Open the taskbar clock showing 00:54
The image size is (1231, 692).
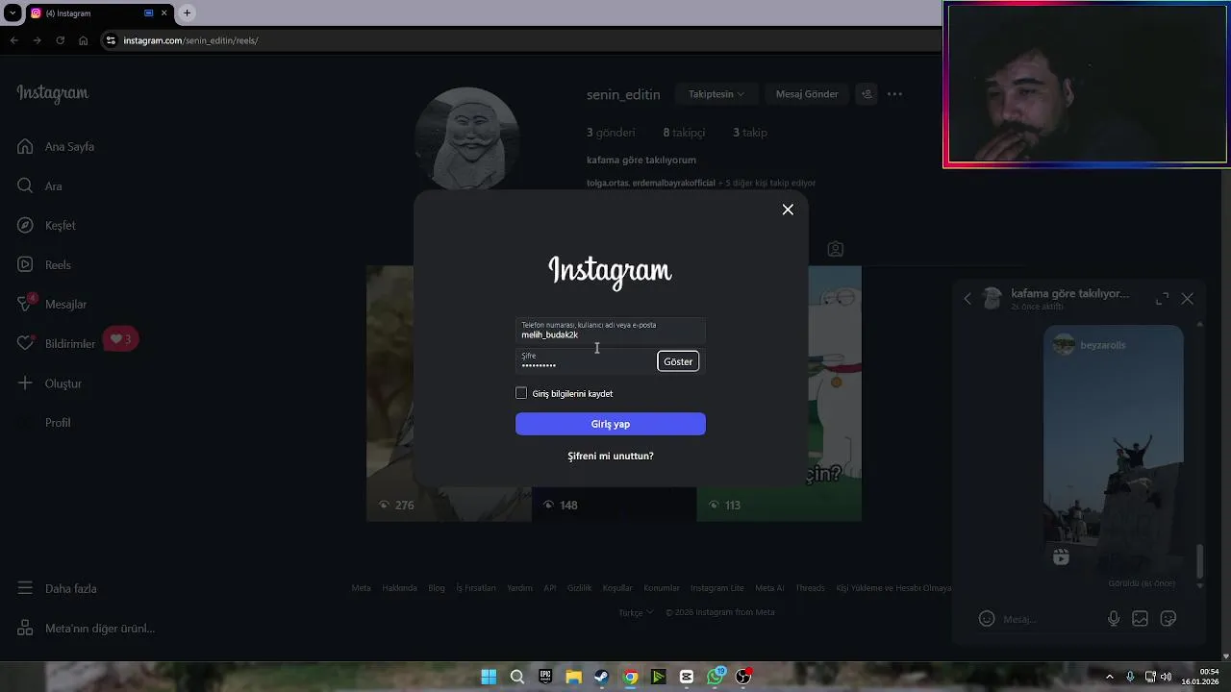(x=1200, y=677)
